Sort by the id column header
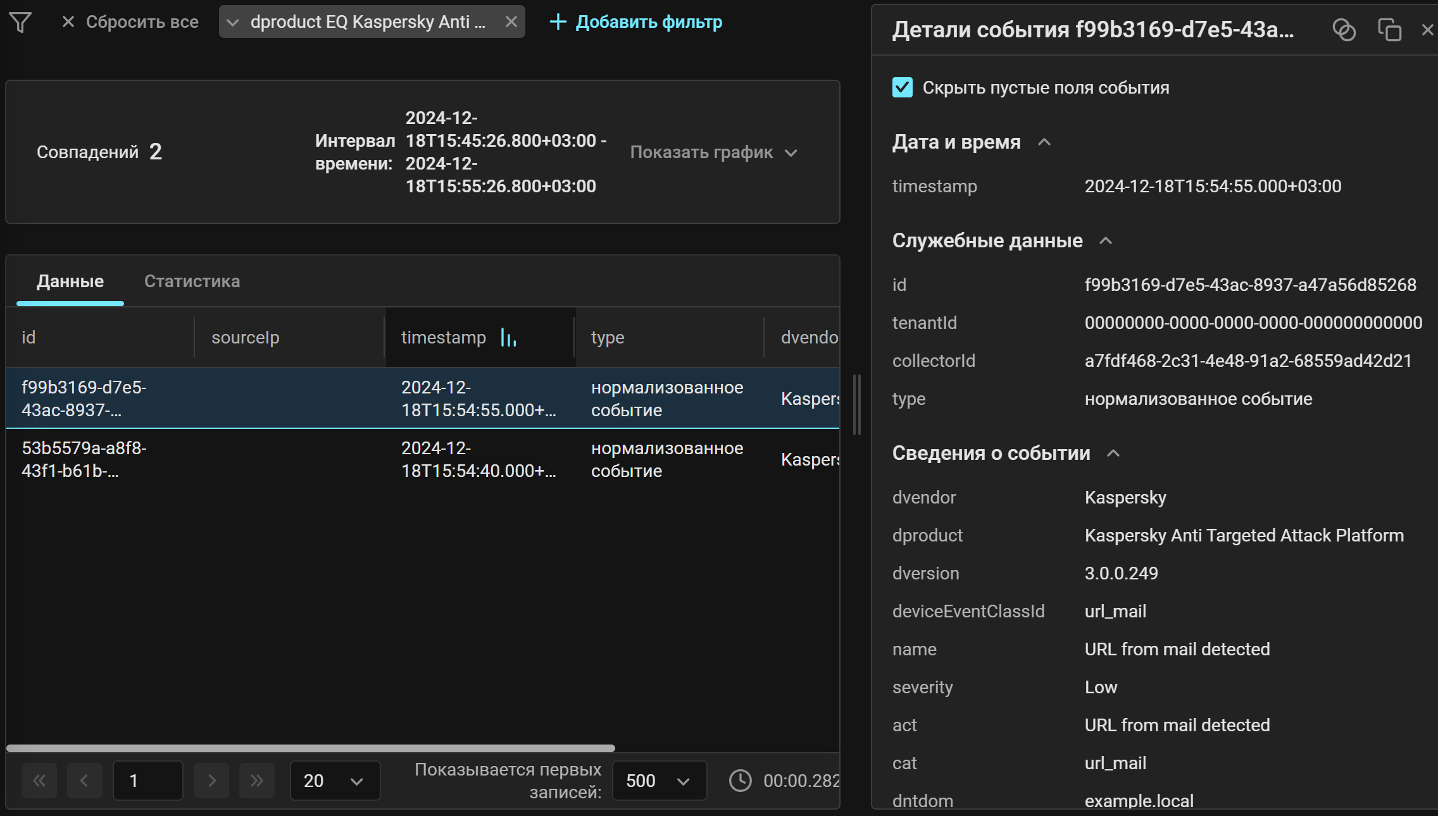Image resolution: width=1438 pixels, height=816 pixels. coord(100,338)
